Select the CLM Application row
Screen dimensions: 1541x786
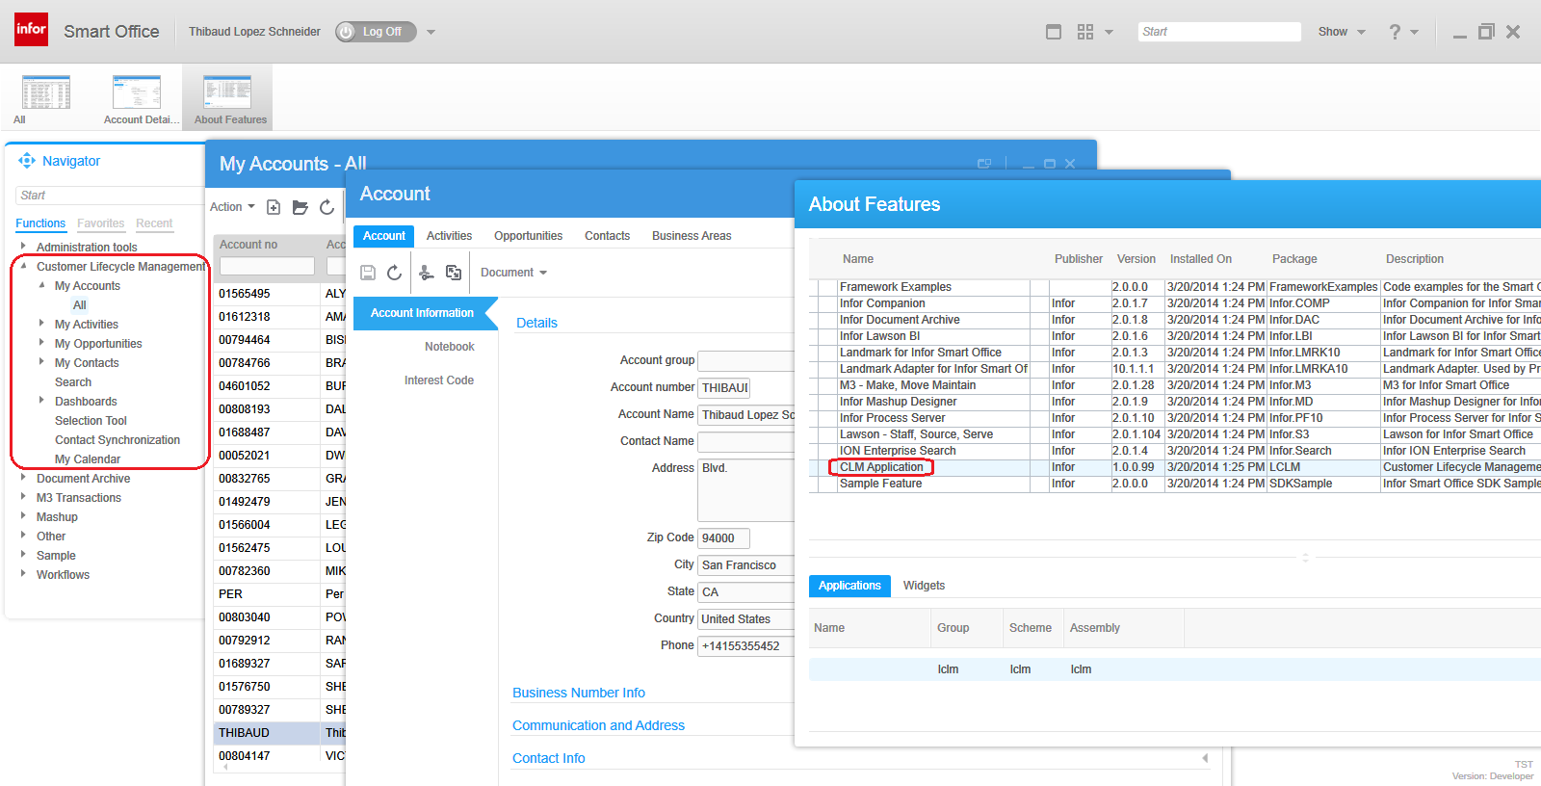pos(881,467)
